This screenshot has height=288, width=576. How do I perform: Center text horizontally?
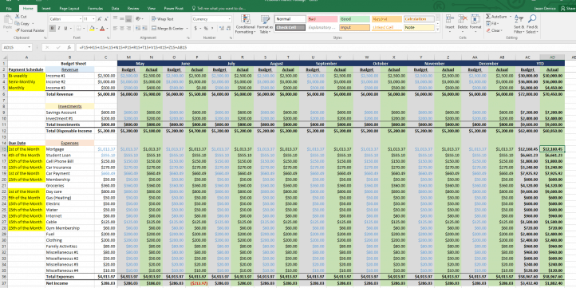point(122,28)
